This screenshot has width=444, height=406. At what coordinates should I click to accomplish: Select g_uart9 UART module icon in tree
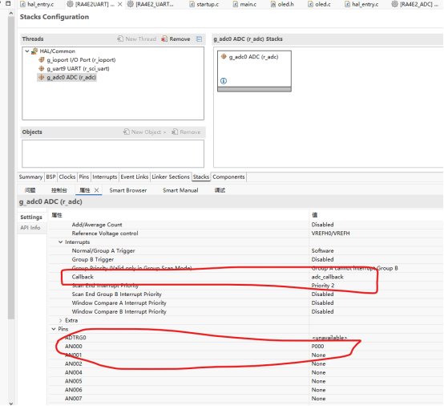[x=42, y=68]
